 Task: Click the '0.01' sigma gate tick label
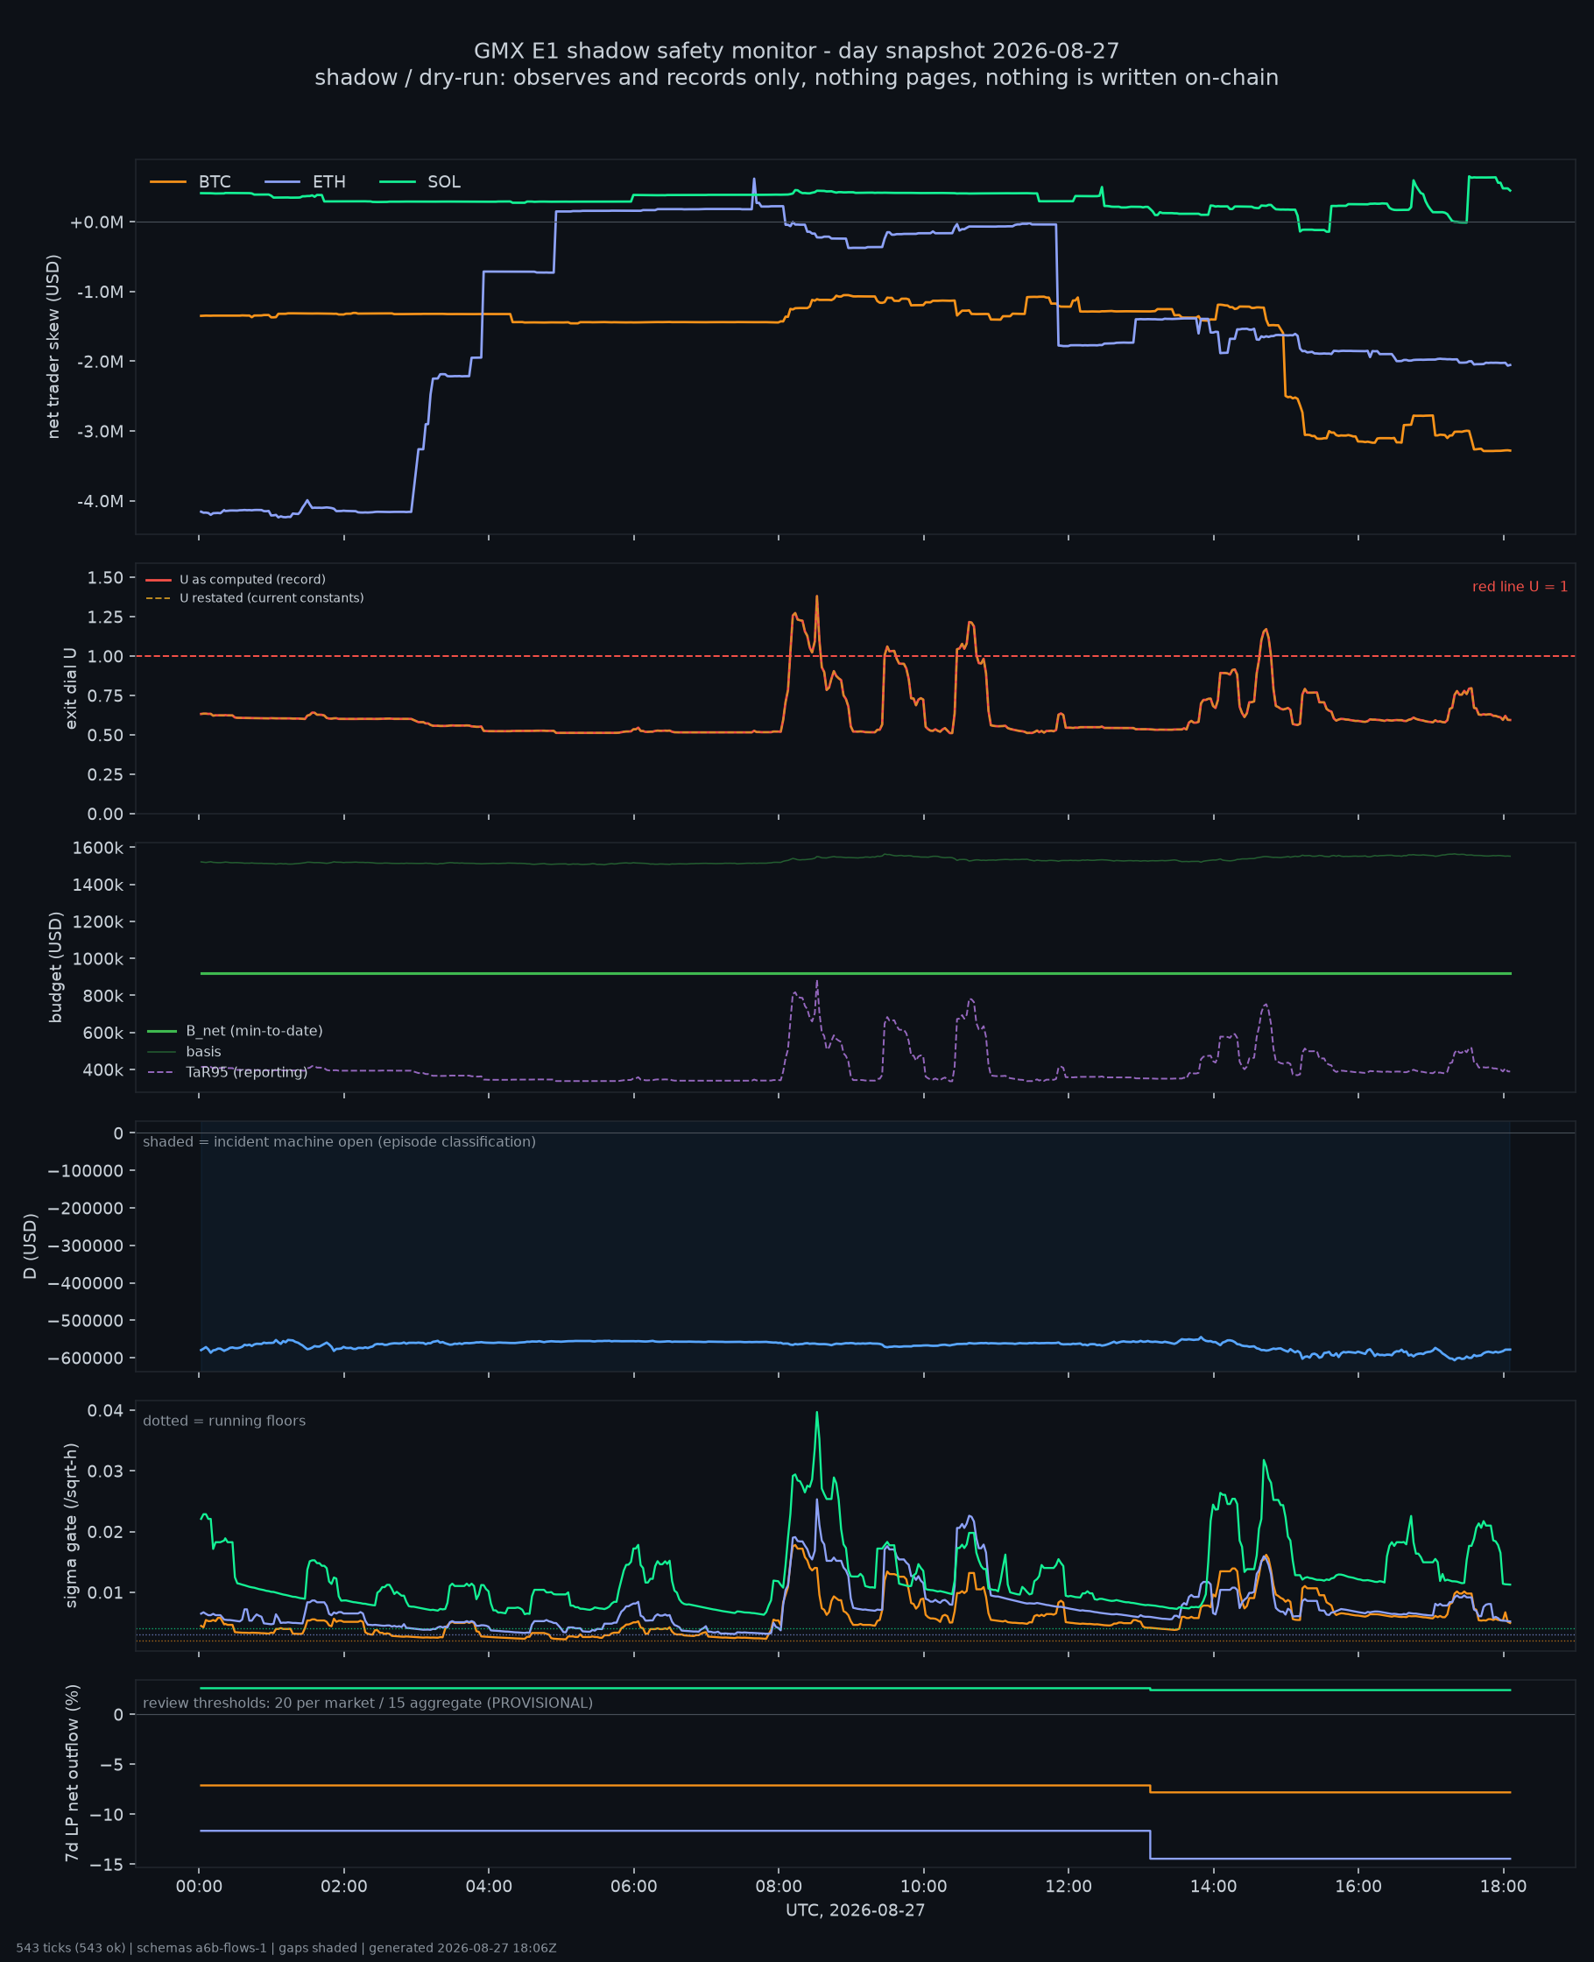point(106,1592)
